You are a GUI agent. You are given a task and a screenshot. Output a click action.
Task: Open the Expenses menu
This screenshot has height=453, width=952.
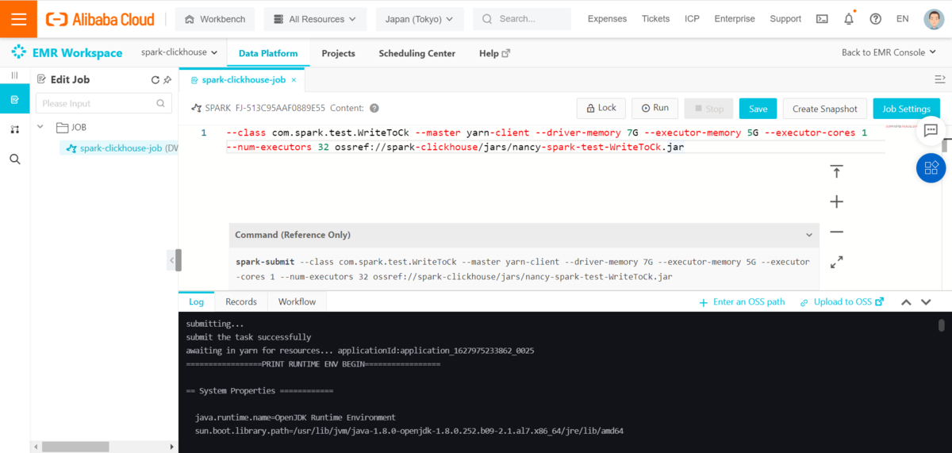click(607, 19)
